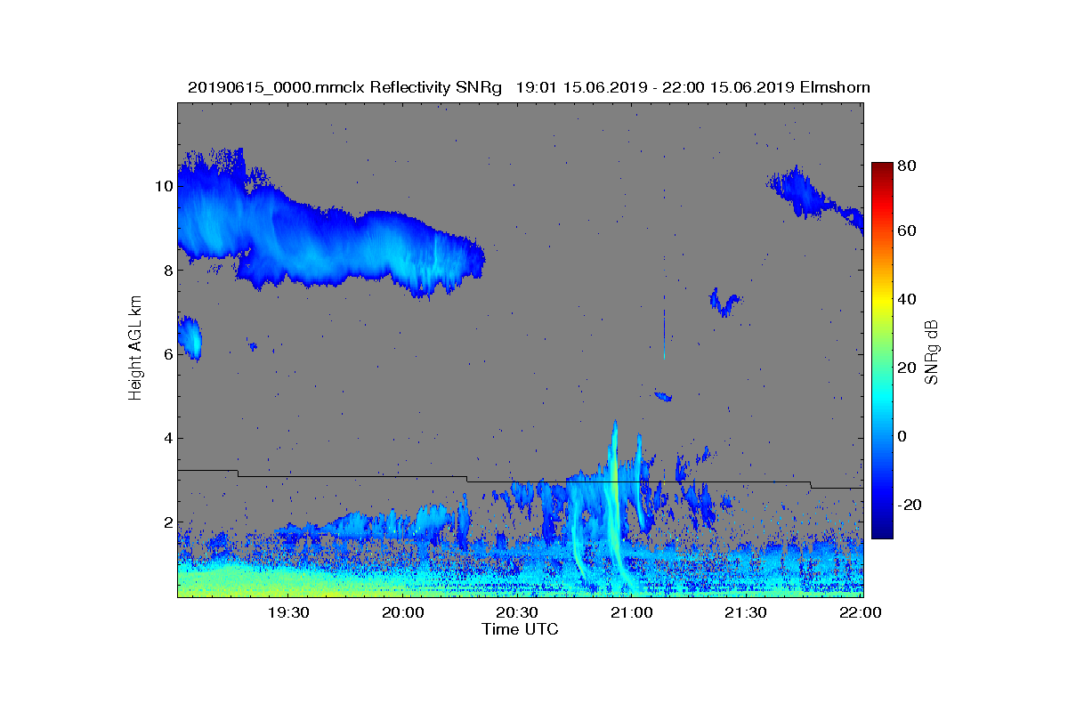Click the colorbar value 0
Screen dimensions: 1068x712
pyautogui.click(x=903, y=436)
